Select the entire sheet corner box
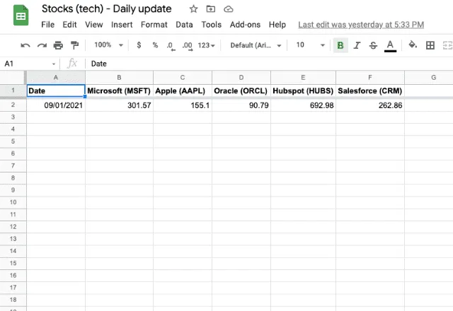The width and height of the screenshot is (453, 311). tap(13, 78)
